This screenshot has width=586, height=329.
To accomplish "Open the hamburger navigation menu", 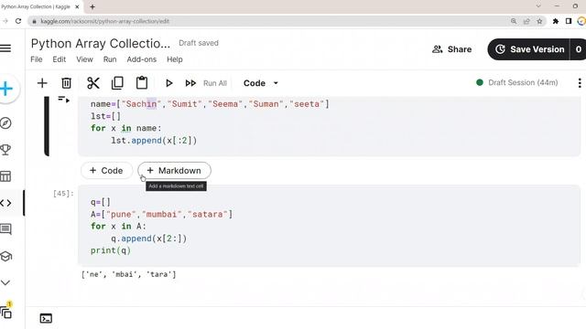I will tap(5, 48).
